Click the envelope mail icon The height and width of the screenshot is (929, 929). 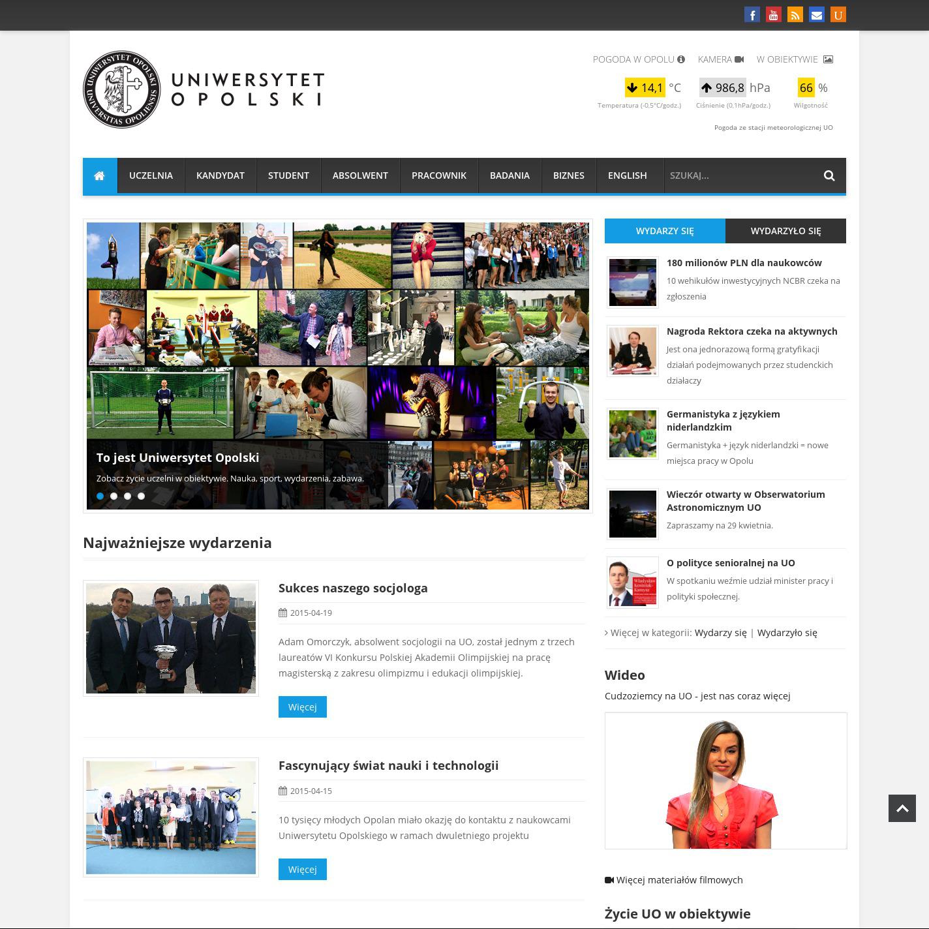[817, 15]
